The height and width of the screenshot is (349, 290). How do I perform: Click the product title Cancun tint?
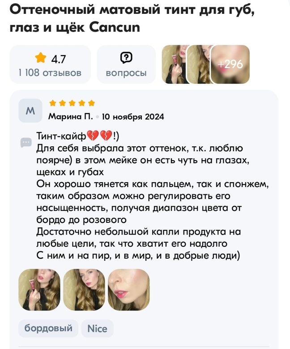pyautogui.click(x=132, y=18)
